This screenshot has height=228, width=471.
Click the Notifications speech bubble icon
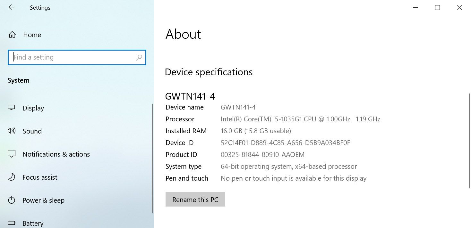coord(12,154)
